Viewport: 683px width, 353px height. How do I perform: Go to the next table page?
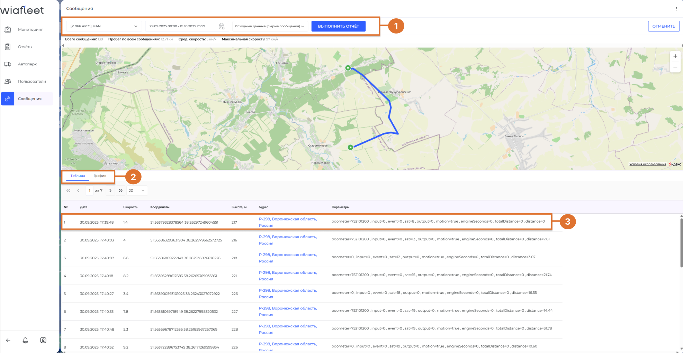110,191
